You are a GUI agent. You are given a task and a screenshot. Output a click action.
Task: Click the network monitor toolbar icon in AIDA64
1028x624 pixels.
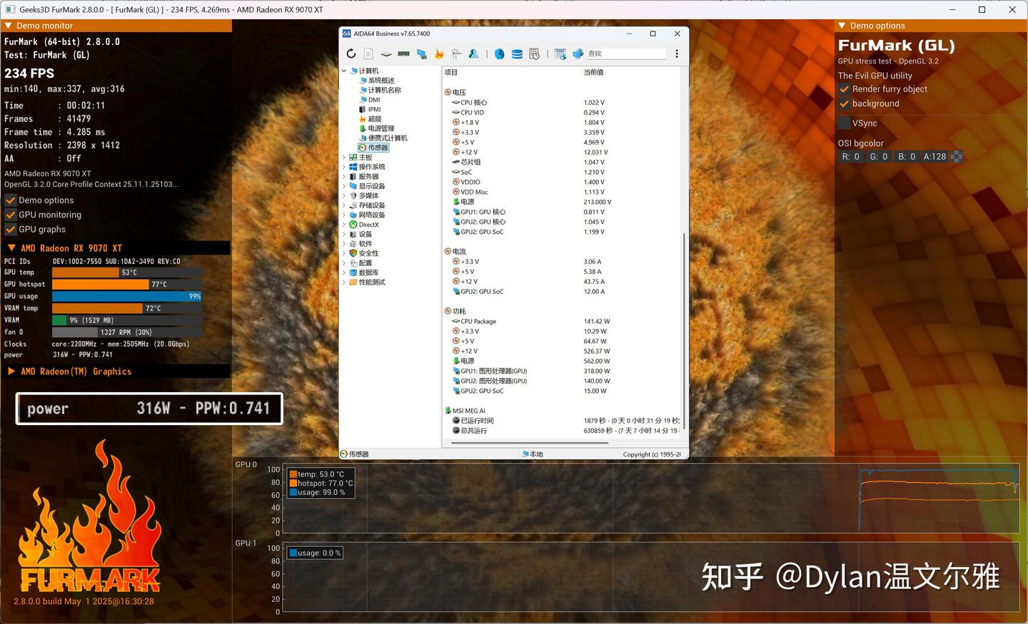(x=421, y=53)
